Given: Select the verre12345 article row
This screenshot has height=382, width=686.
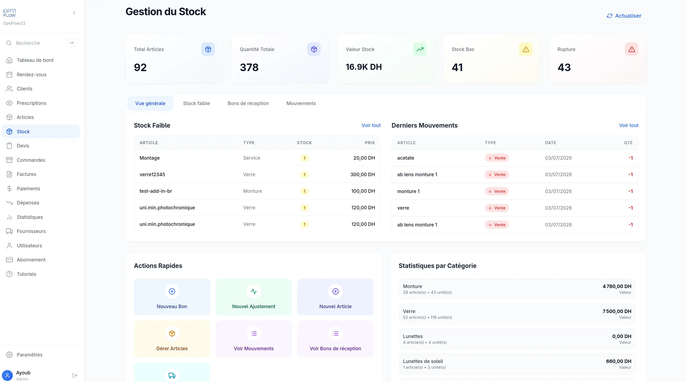Looking at the screenshot, I should click(257, 175).
